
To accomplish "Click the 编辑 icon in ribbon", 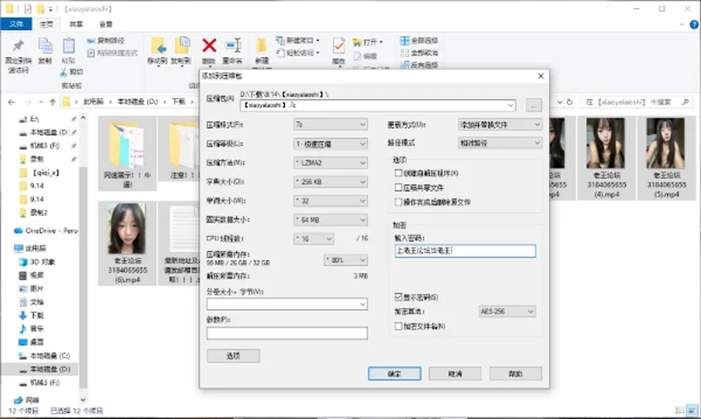I will click(357, 55).
